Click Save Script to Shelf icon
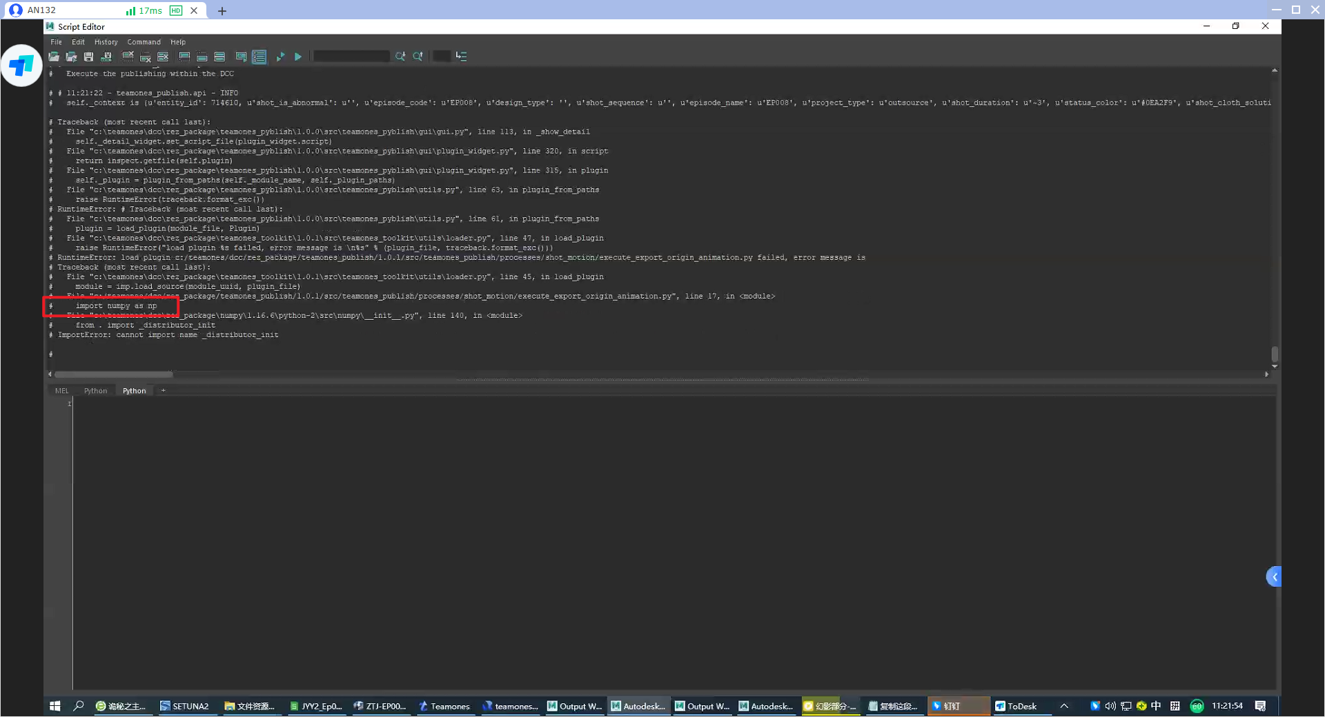 (106, 57)
